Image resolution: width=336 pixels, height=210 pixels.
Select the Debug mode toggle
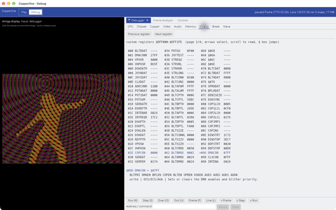(x=35, y=12)
